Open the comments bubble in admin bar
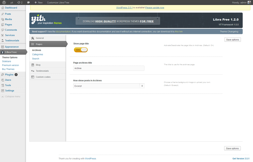This screenshot has width=253, height=162. tap(28, 2)
